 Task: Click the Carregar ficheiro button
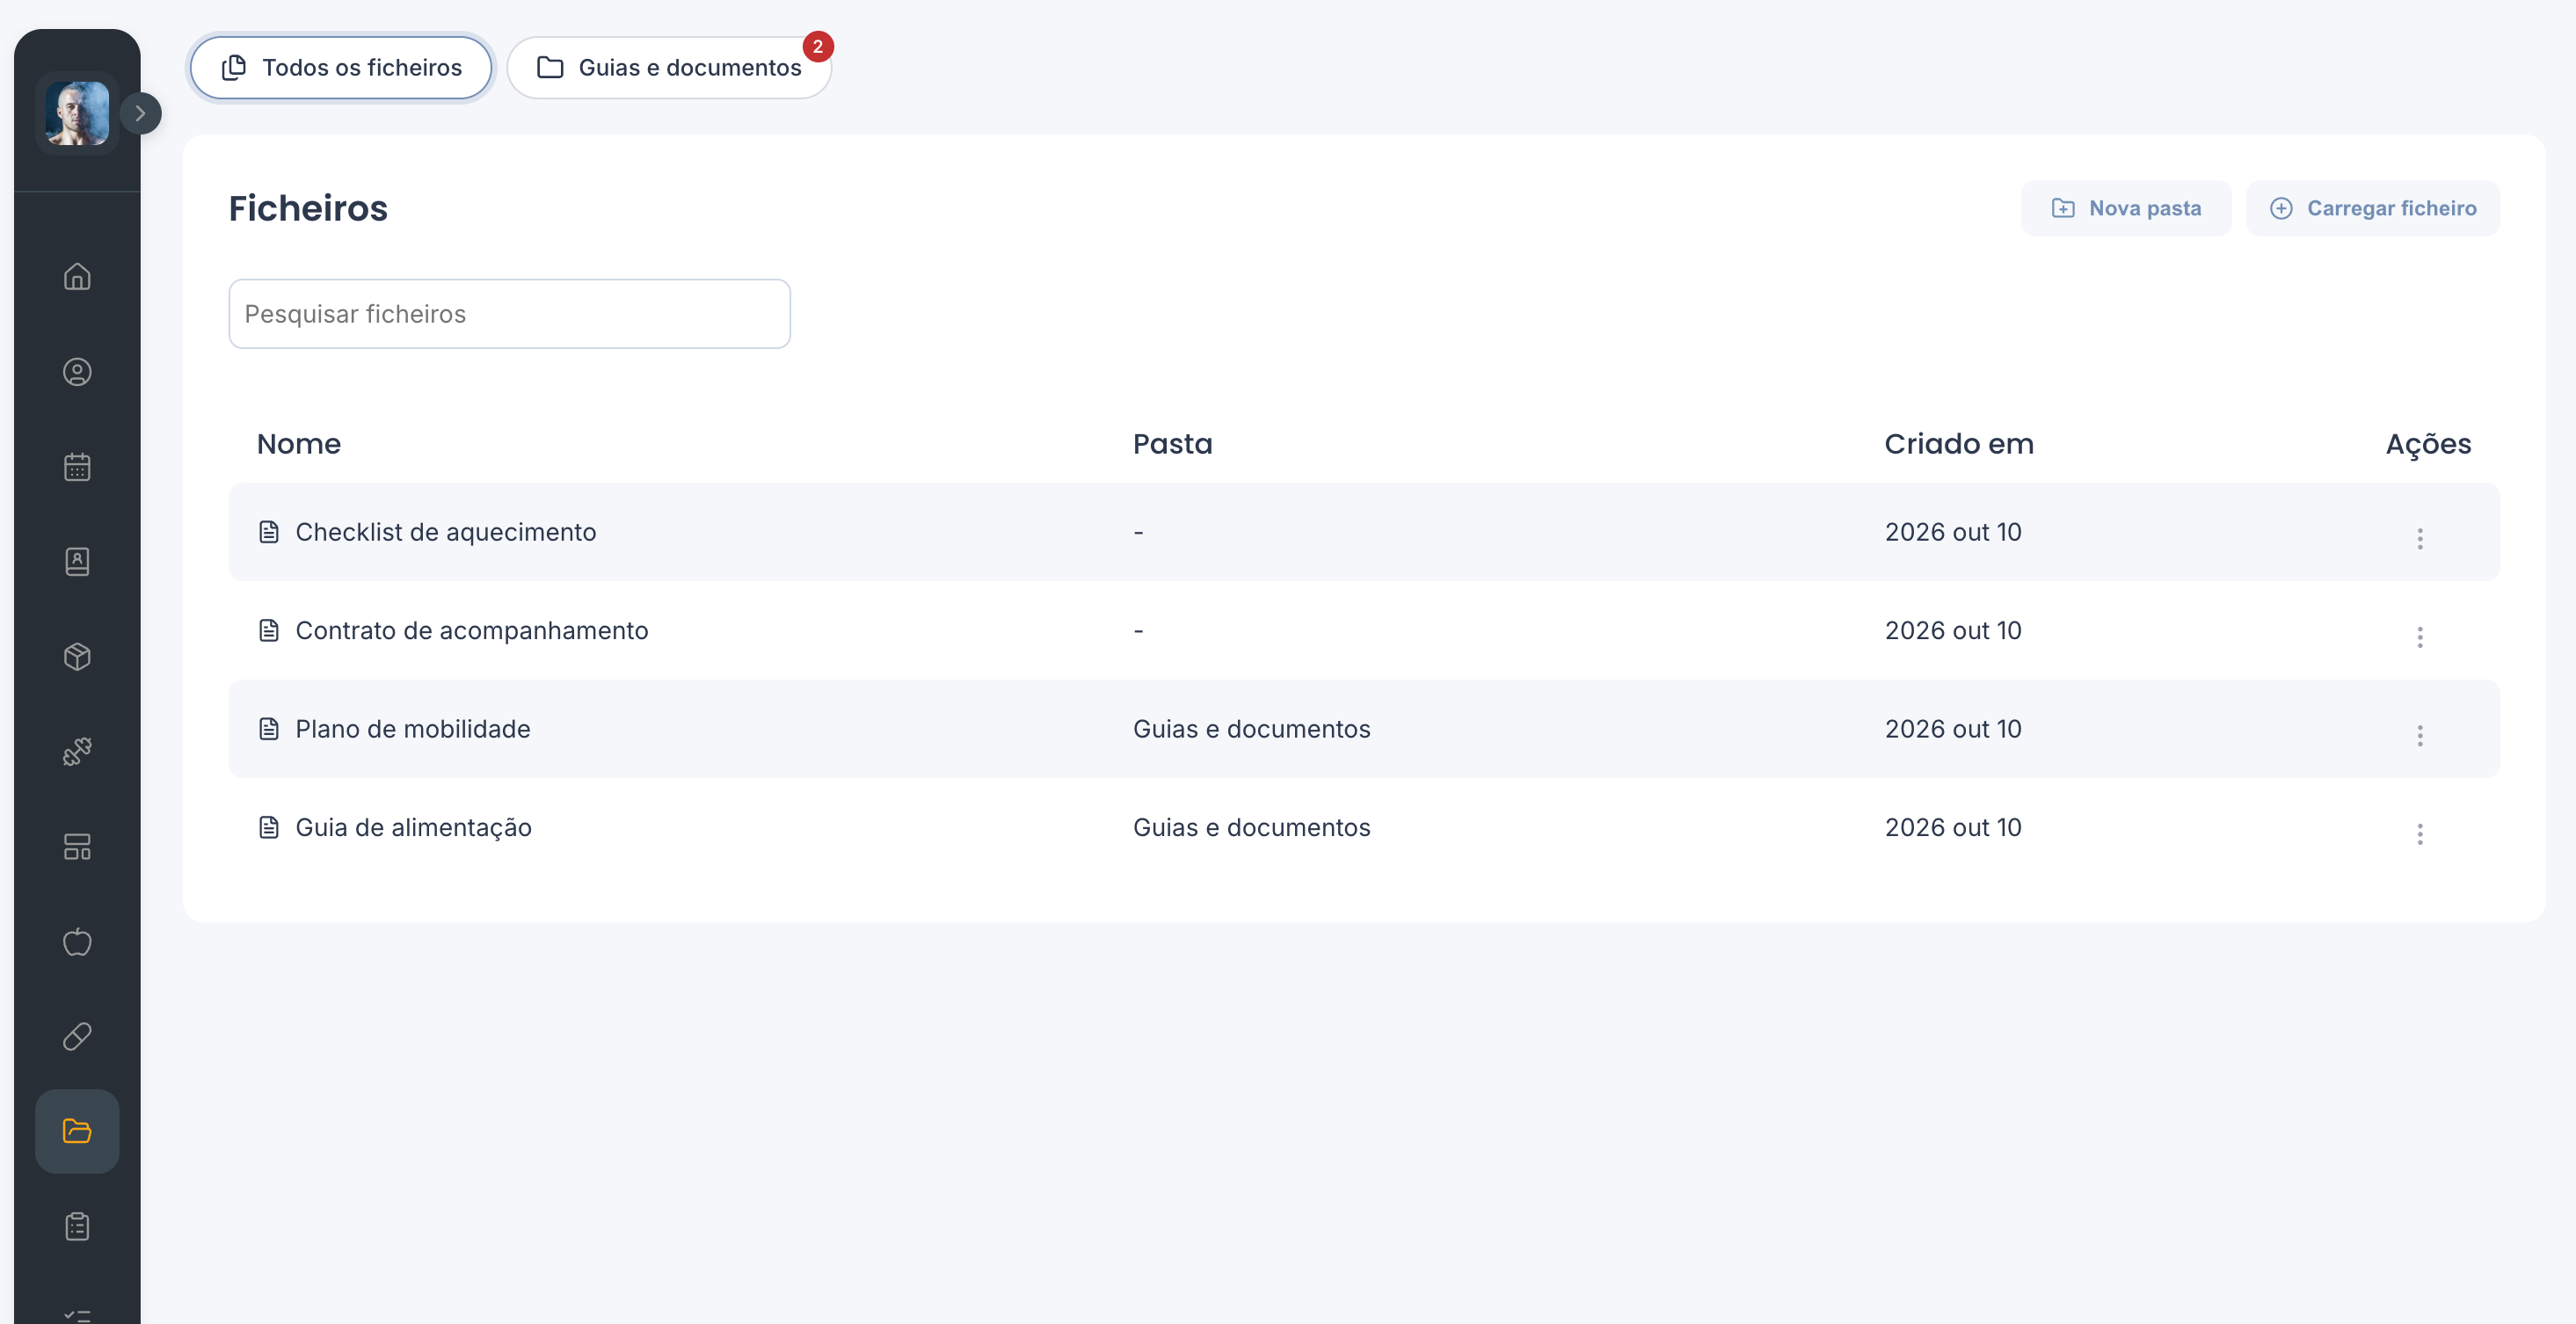coord(2373,208)
